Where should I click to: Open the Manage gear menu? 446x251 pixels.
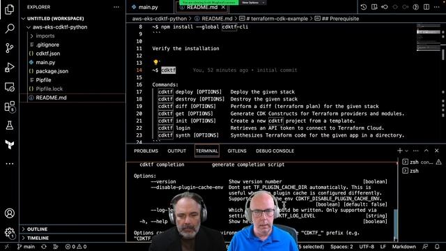pyautogui.click(x=9, y=232)
